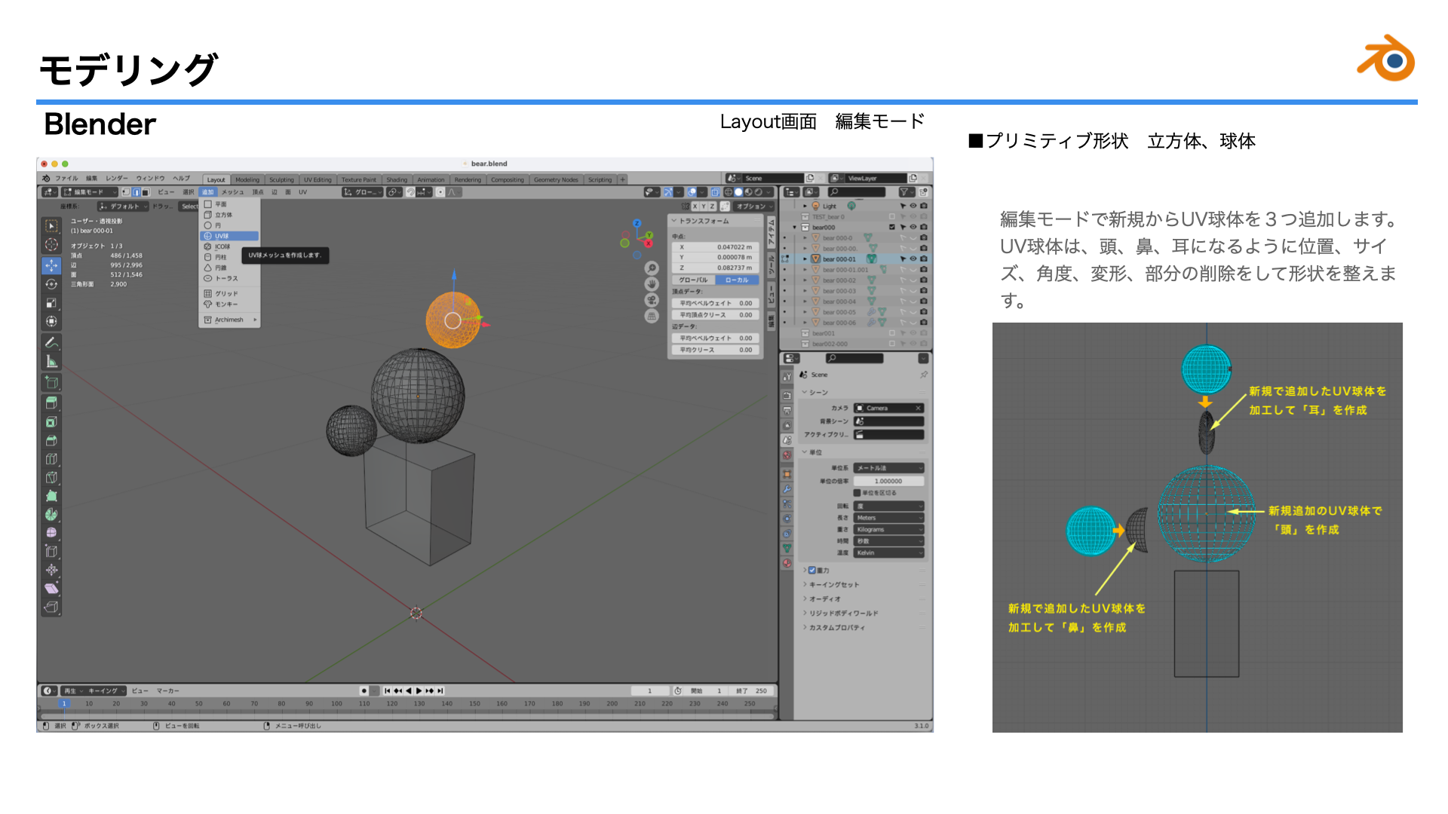Viewport: 1448px width, 814px height.
Task: Enable face select mode
Action: point(146,192)
